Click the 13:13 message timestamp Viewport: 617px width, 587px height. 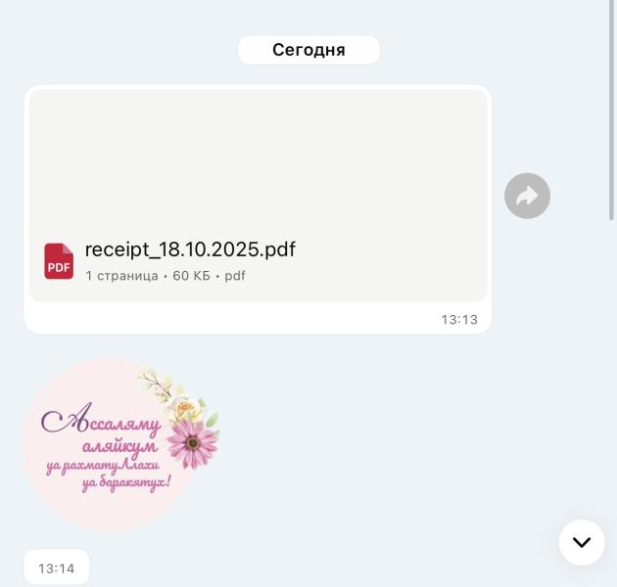point(459,320)
